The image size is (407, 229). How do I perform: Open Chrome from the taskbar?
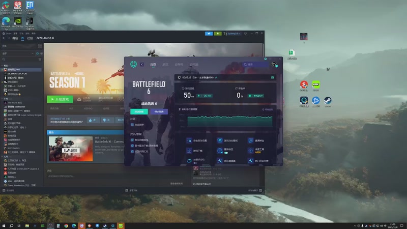click(66, 226)
